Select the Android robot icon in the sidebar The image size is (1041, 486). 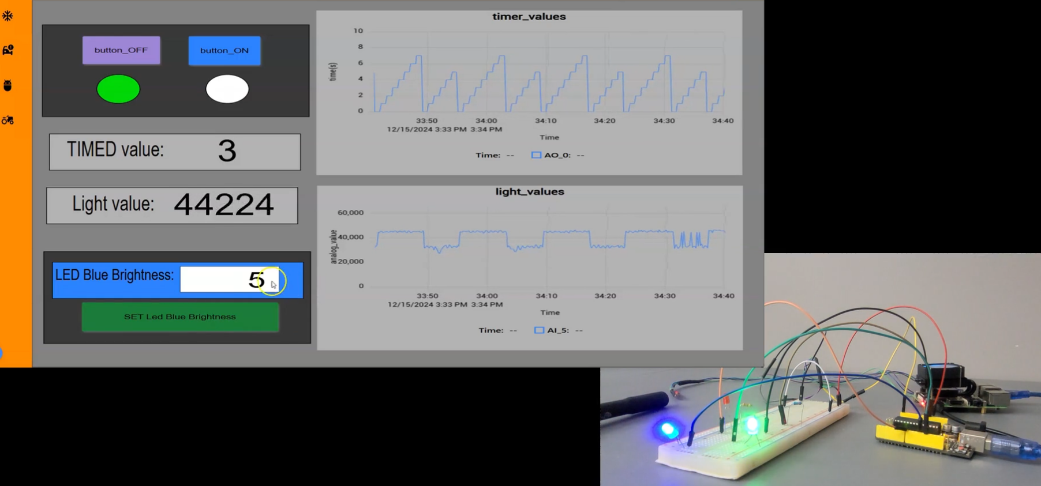pyautogui.click(x=8, y=85)
